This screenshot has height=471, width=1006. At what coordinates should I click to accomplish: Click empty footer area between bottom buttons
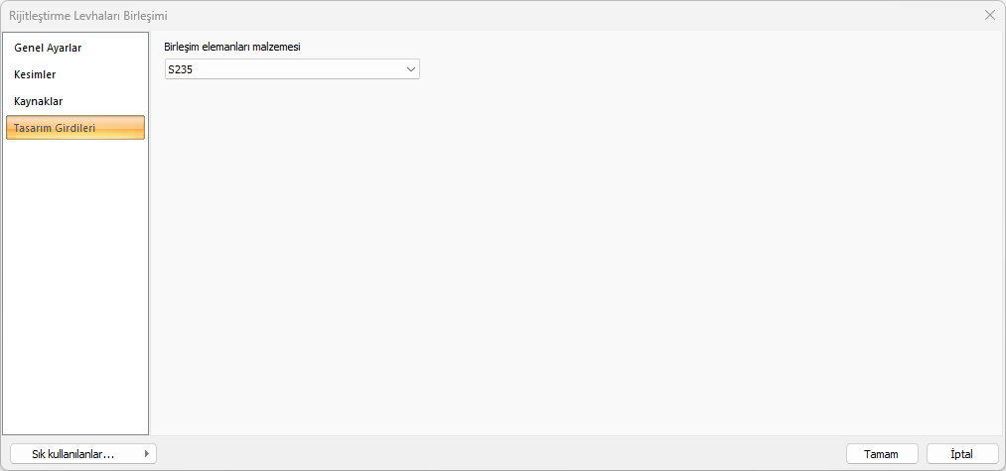coord(497,454)
